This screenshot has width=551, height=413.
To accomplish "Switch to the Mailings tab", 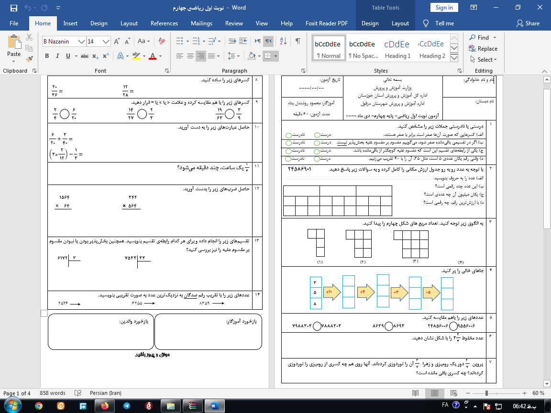I will click(x=201, y=23).
